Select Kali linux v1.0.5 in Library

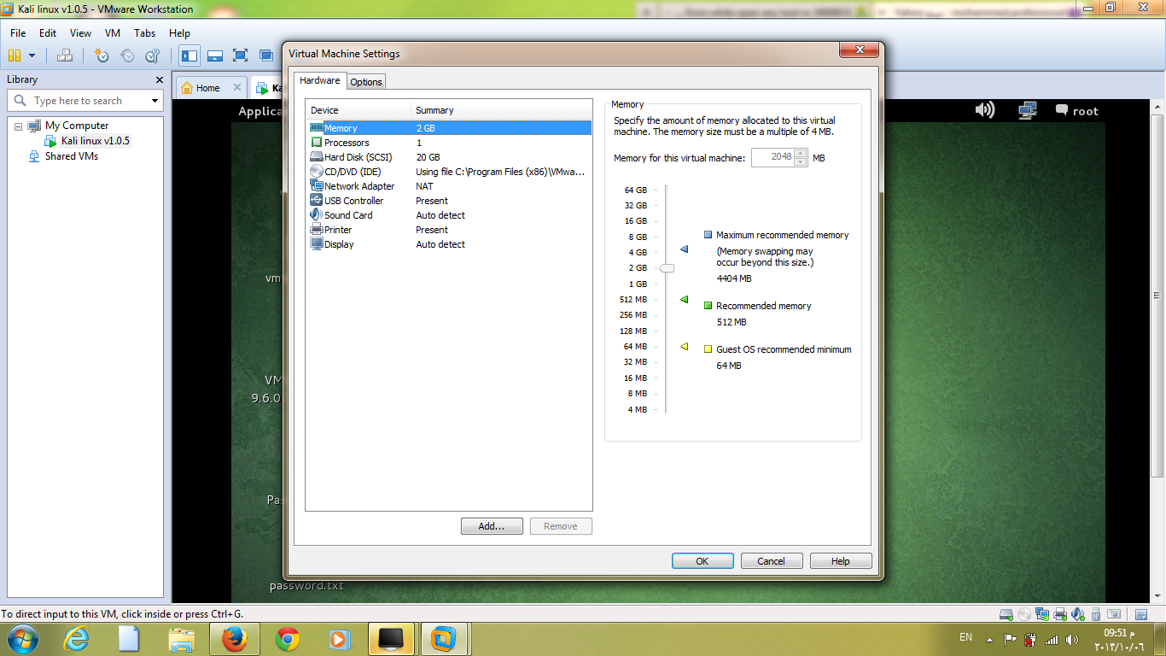(x=96, y=141)
